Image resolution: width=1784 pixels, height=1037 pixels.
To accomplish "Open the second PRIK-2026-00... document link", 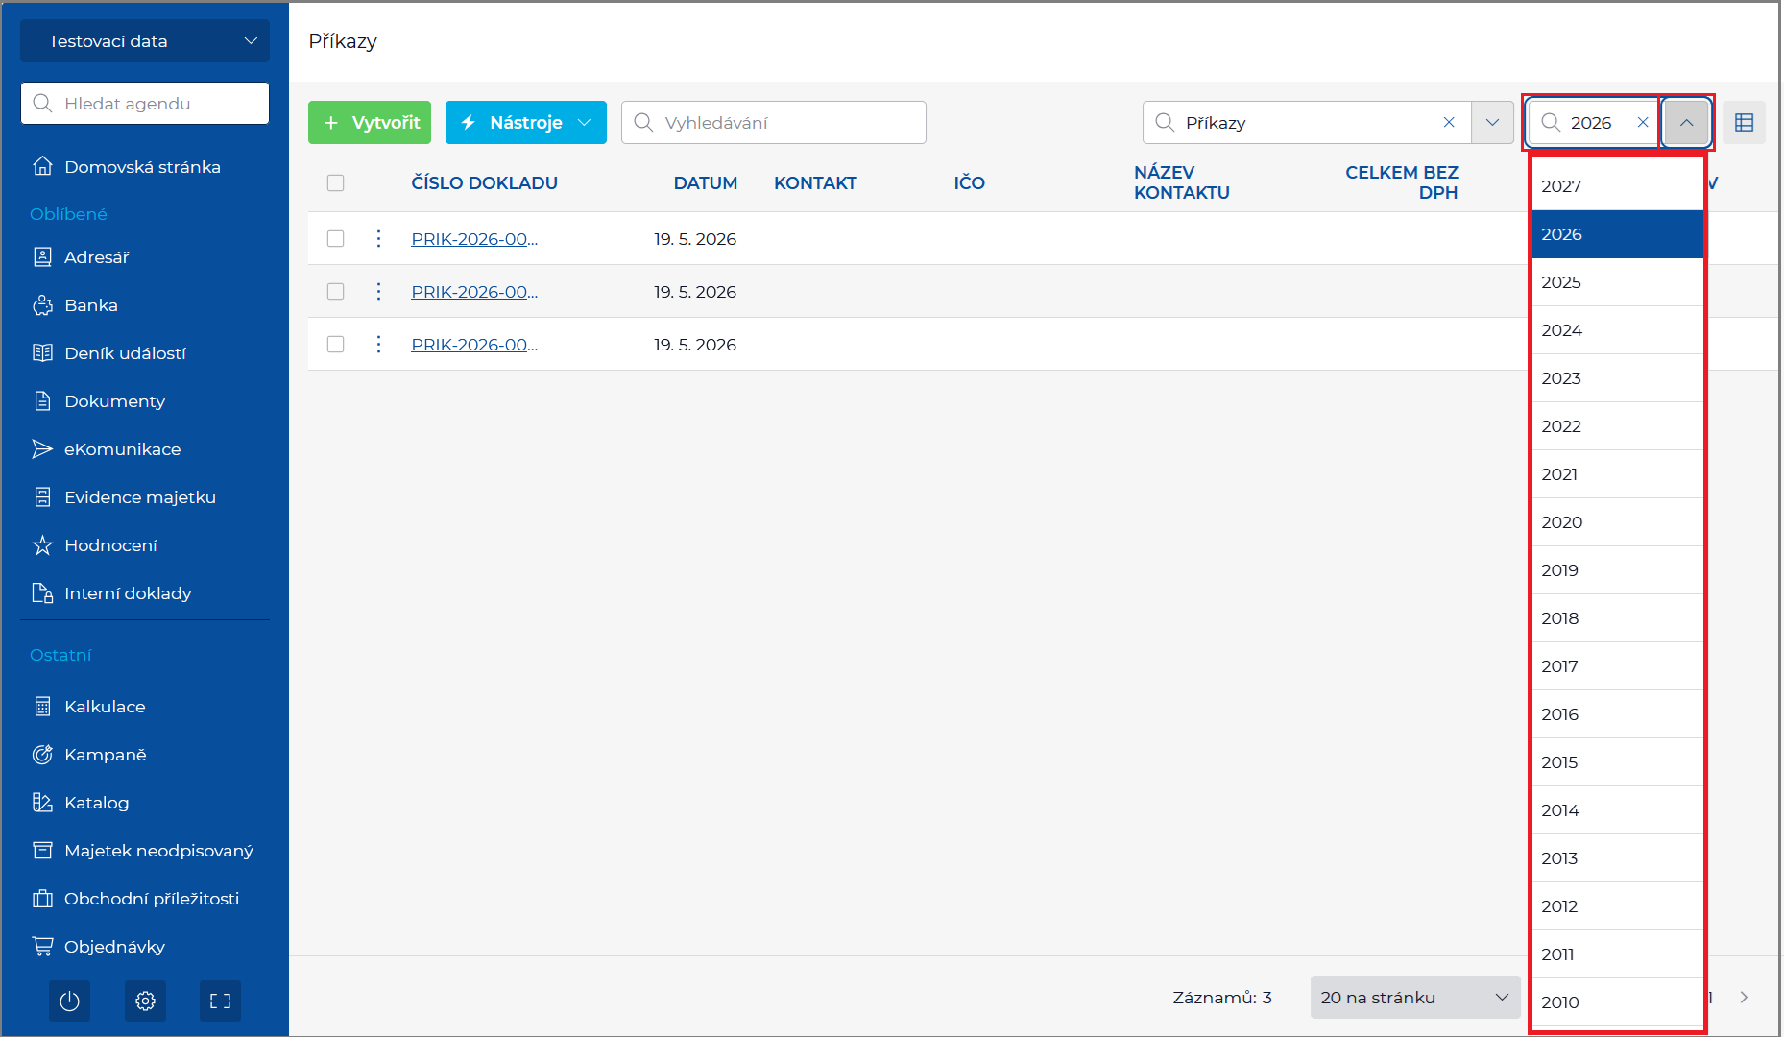I will 474,292.
